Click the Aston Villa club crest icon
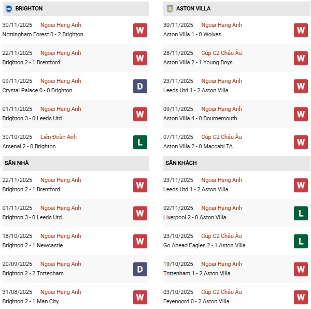 coord(169,8)
